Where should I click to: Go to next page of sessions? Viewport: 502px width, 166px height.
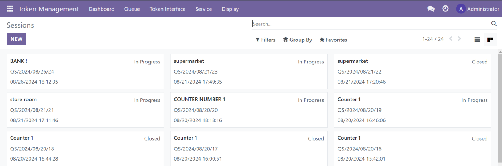click(x=460, y=39)
